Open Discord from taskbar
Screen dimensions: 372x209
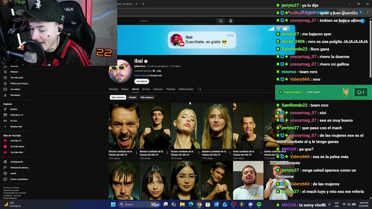(x=251, y=204)
